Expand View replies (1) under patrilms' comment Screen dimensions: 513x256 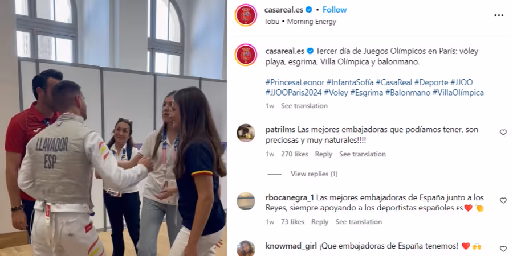[x=313, y=174]
